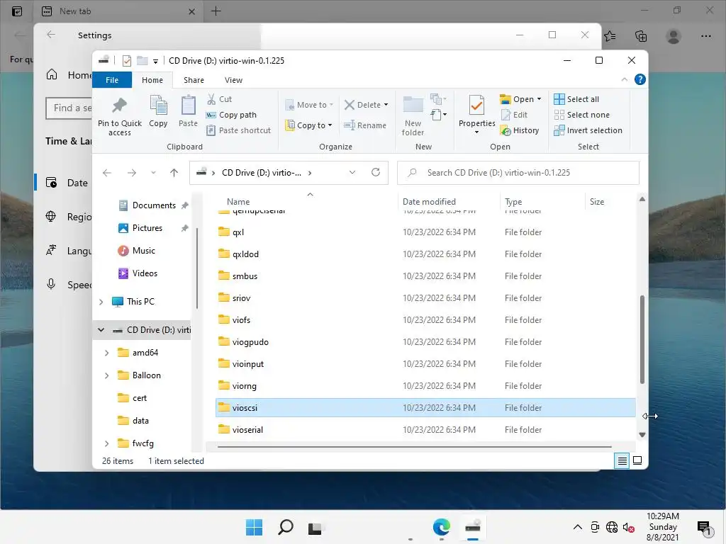726x544 pixels.
Task: Navigate up one folder level
Action: [x=174, y=173]
